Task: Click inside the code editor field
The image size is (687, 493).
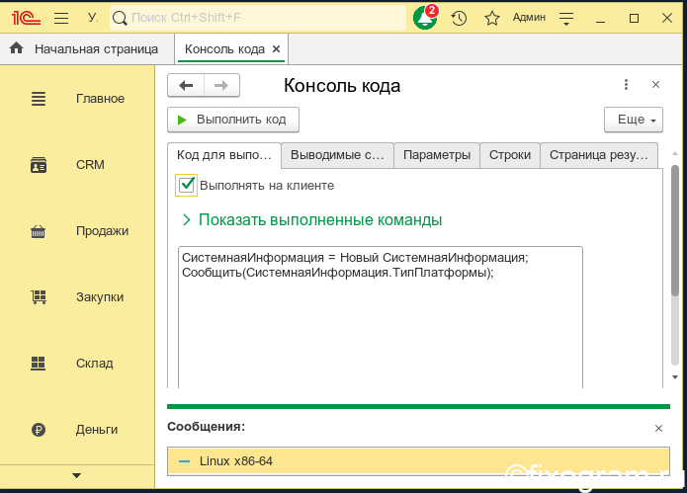Action: pos(381,317)
